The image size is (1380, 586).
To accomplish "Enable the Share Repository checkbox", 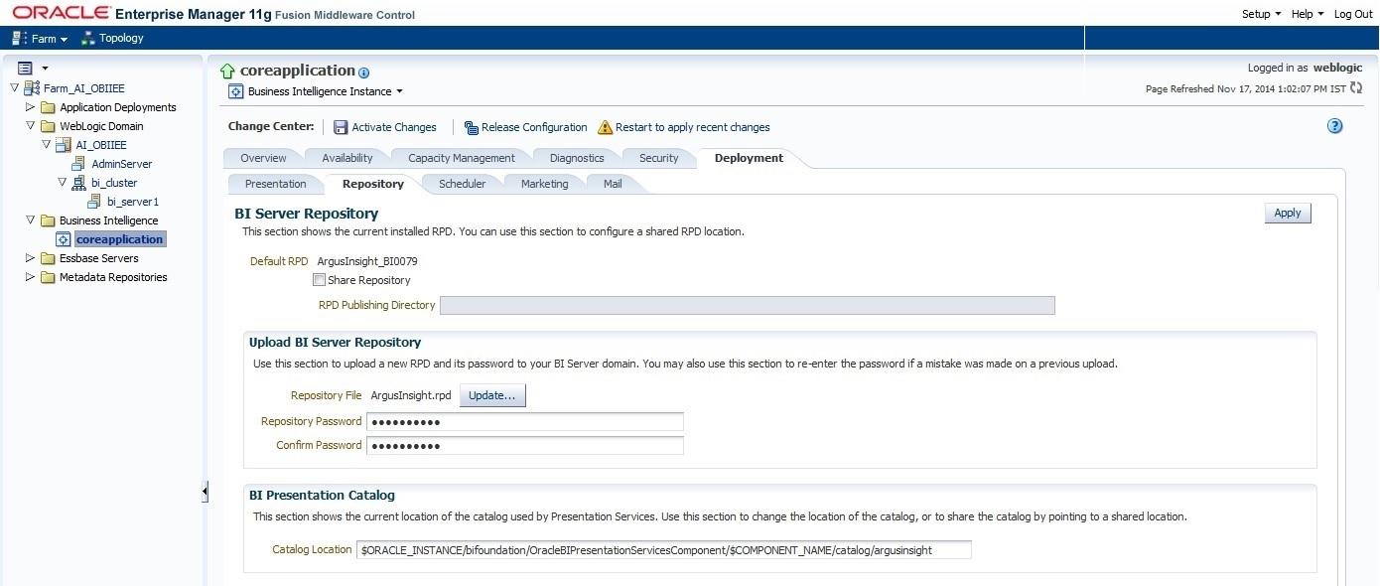I will [x=319, y=280].
